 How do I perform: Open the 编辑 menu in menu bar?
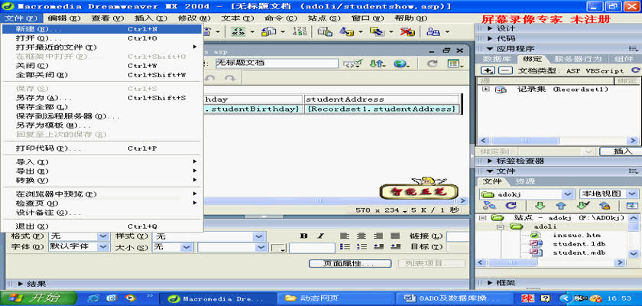click(x=64, y=18)
